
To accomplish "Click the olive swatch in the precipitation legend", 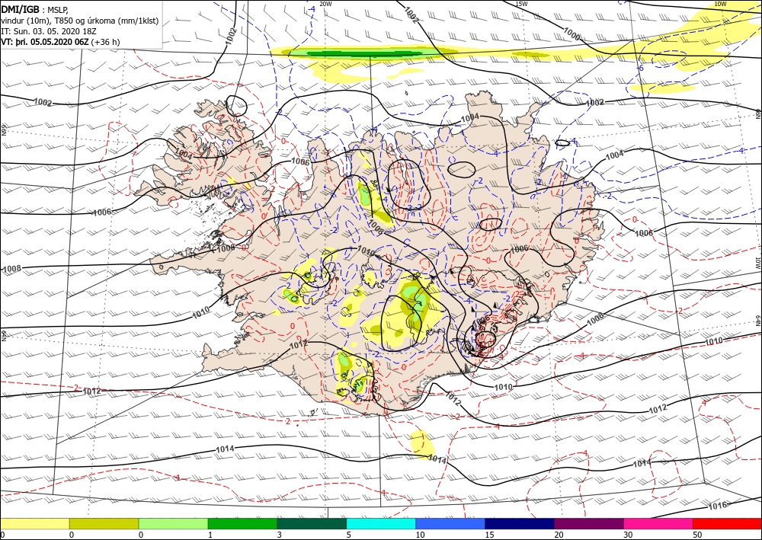I will (104, 524).
